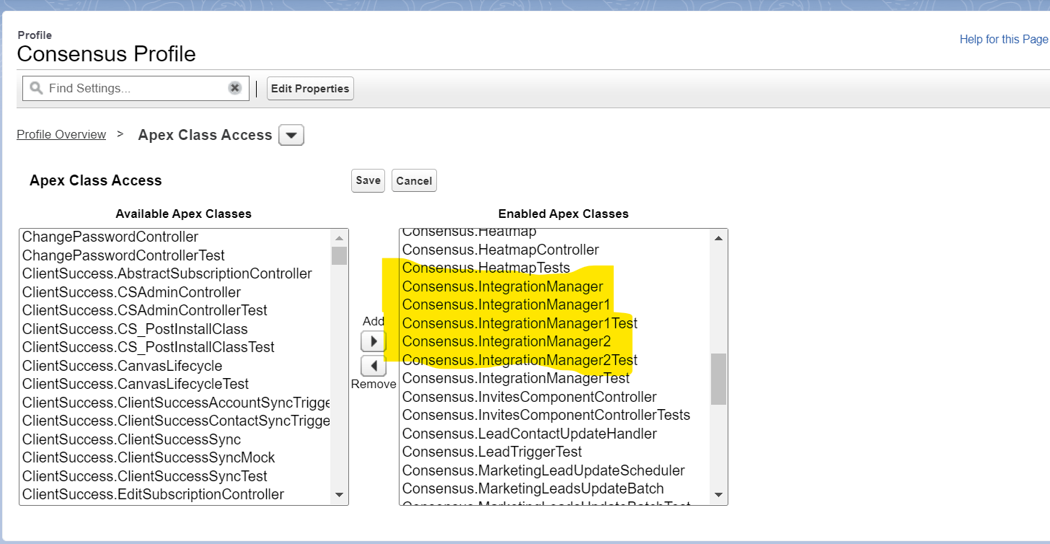Select ClientSuccess.CS_PostInstallClassTest
1050x544 pixels.
[175, 347]
